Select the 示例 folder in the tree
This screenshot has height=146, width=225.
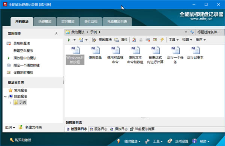(x=20, y=102)
